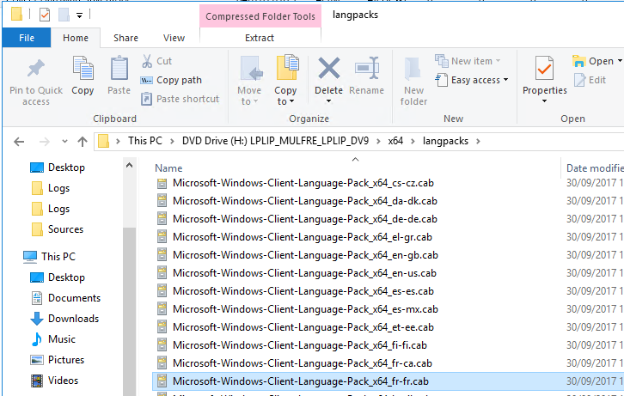Select Music in navigation pane
The image size is (624, 396).
click(53, 339)
